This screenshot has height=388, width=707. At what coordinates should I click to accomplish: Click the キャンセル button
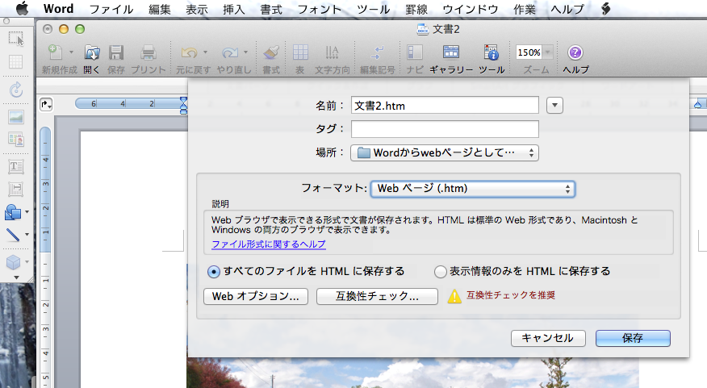pos(548,338)
